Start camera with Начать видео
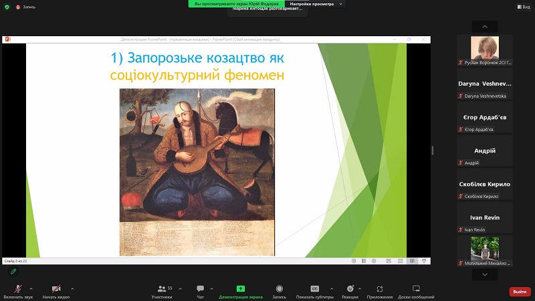Screen dimensions: 535x301 (56, 292)
